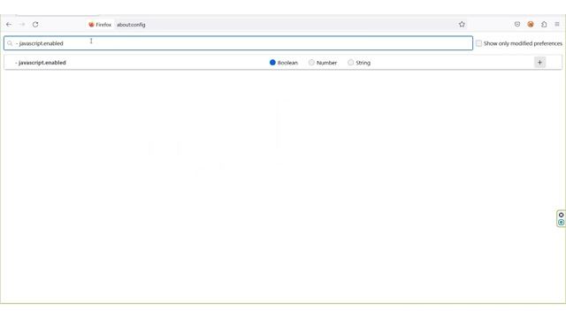Focus the preference search field
The height and width of the screenshot is (318, 566).
click(238, 43)
